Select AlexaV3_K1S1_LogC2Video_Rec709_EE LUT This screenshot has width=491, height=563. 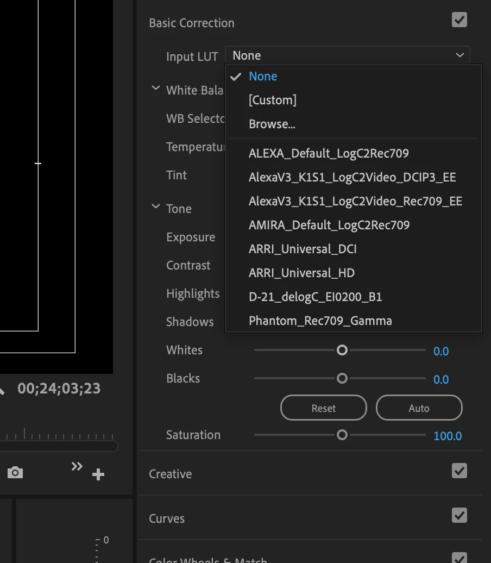[x=354, y=201]
